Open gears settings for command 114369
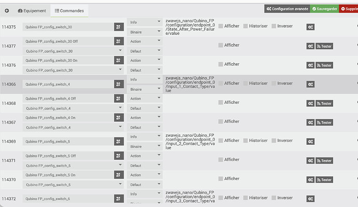358x207 pixels. click(x=310, y=142)
